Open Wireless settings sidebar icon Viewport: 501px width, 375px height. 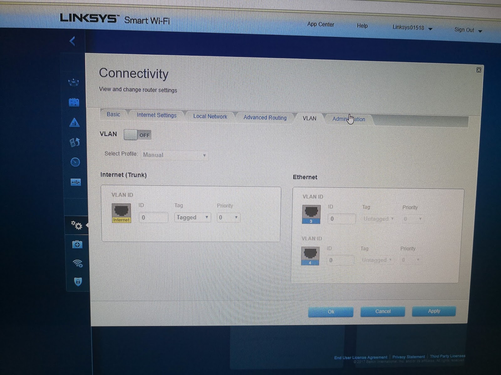(x=78, y=263)
